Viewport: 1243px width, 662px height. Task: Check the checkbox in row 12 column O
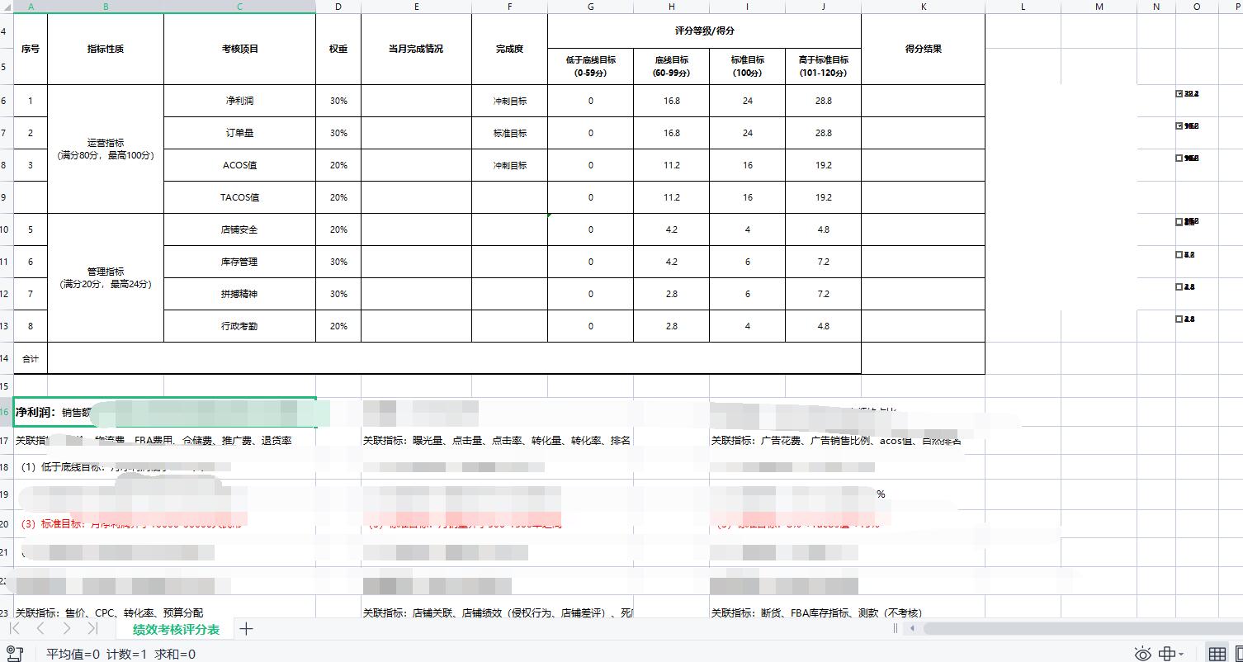point(1179,286)
